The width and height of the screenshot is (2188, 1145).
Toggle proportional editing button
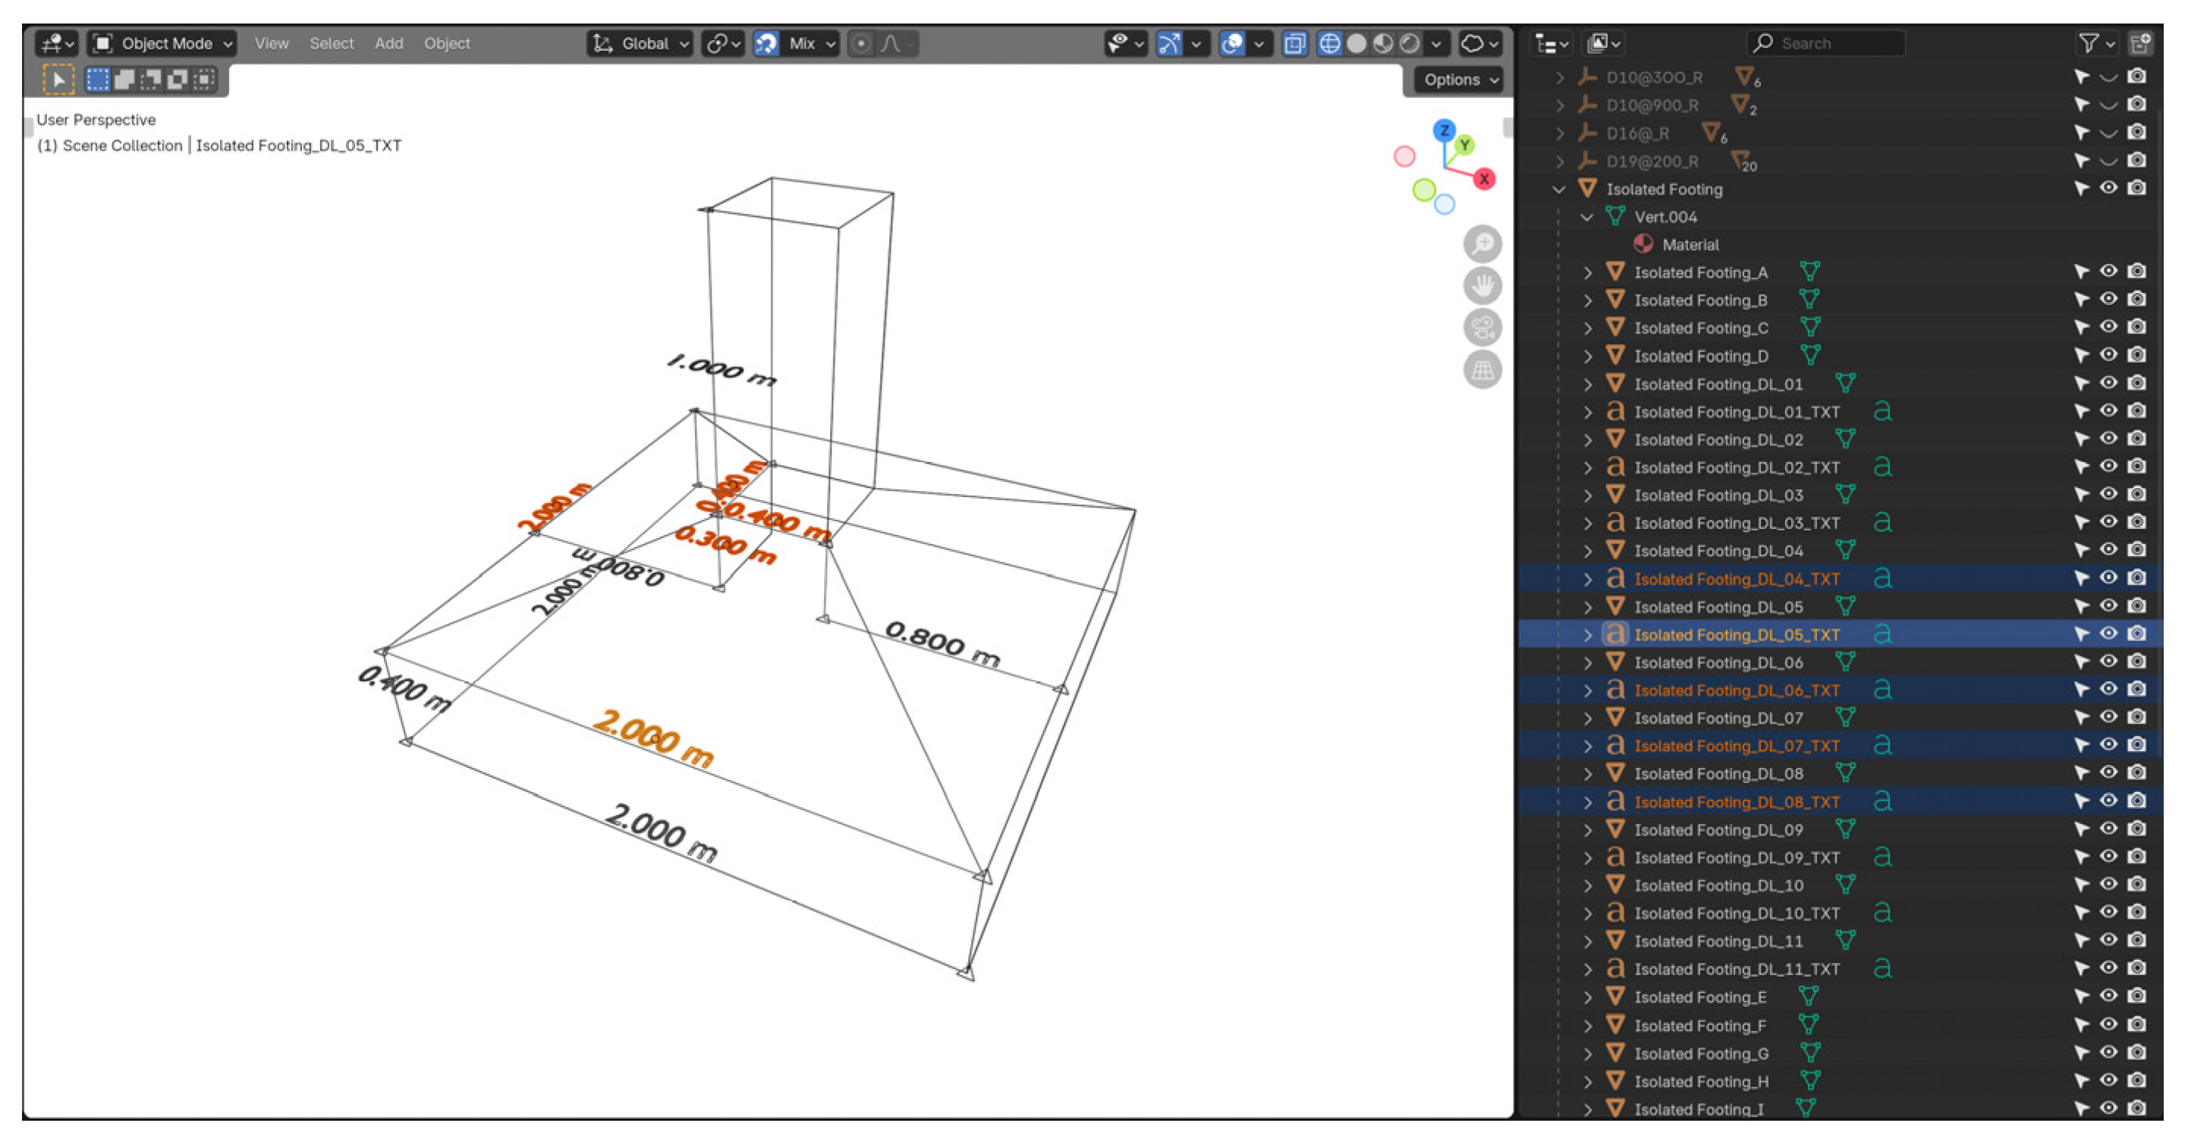[860, 43]
